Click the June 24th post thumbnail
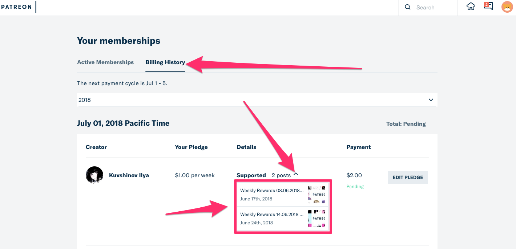This screenshot has width=516, height=249. [317, 219]
